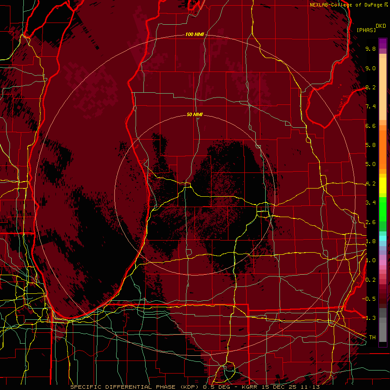The image size is (390, 390).
Task: Click the DKD label above the legend
Action: 381,26
